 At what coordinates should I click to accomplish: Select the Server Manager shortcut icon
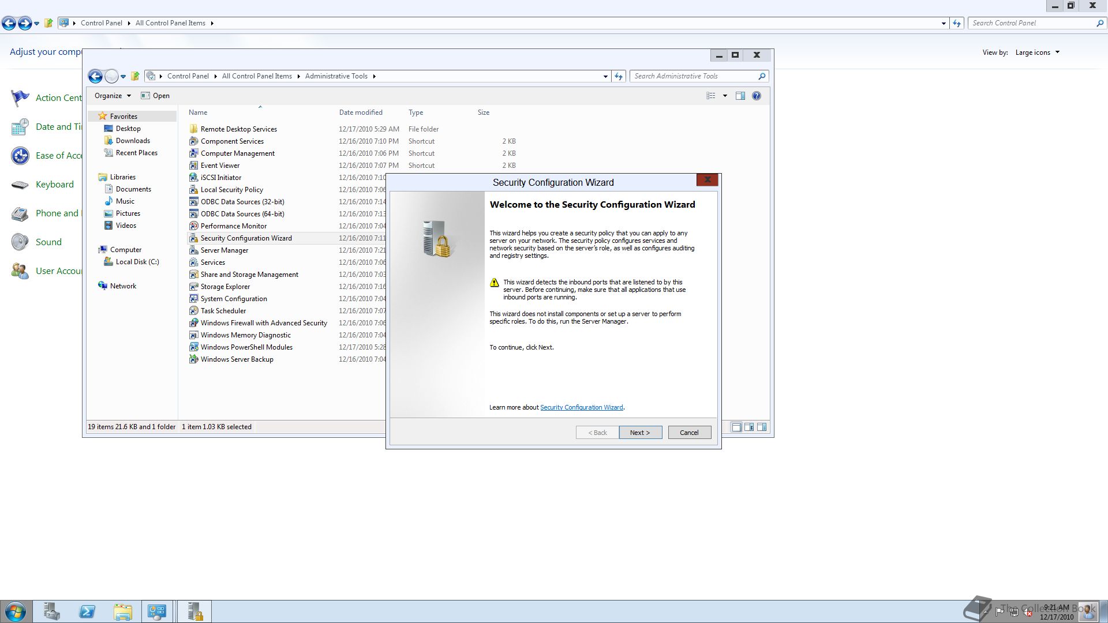coord(194,250)
